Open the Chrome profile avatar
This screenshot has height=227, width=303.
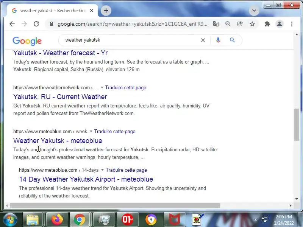280,24
